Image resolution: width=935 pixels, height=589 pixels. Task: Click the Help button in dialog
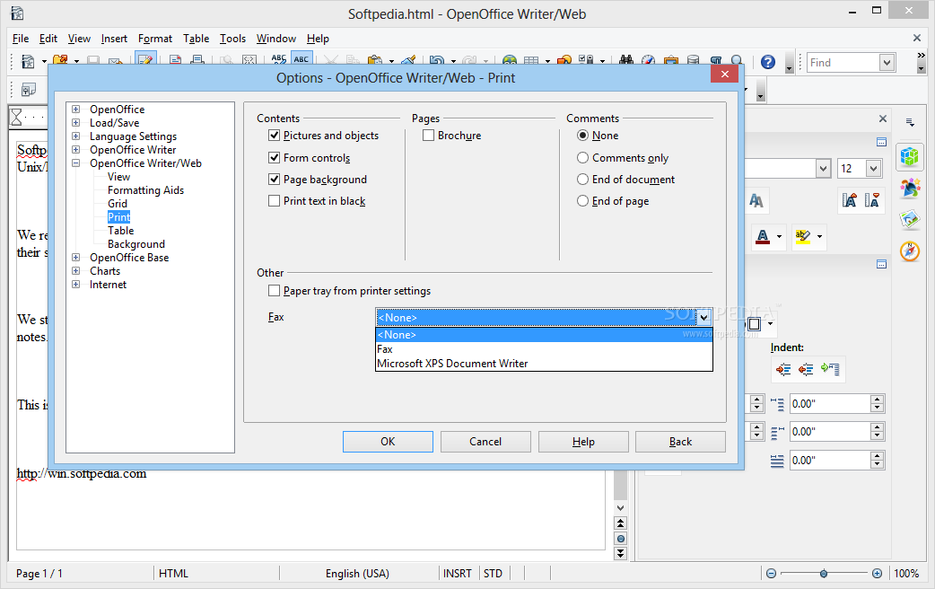pyautogui.click(x=583, y=442)
